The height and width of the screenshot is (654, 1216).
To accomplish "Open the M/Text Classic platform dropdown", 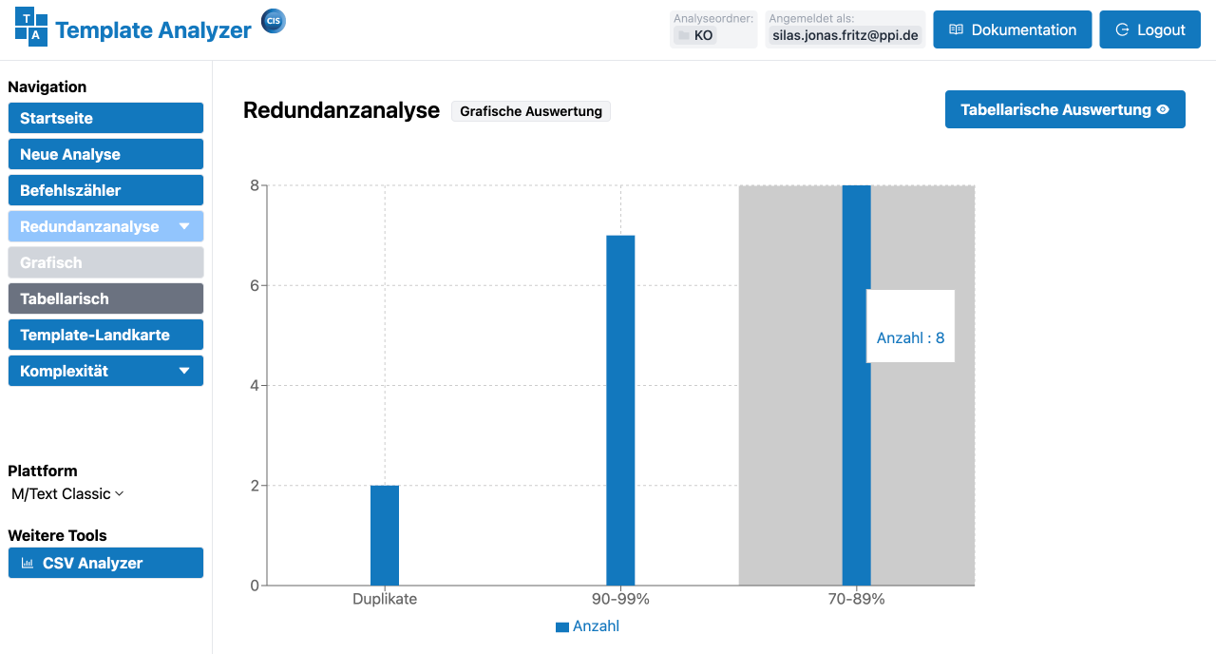I will point(67,494).
